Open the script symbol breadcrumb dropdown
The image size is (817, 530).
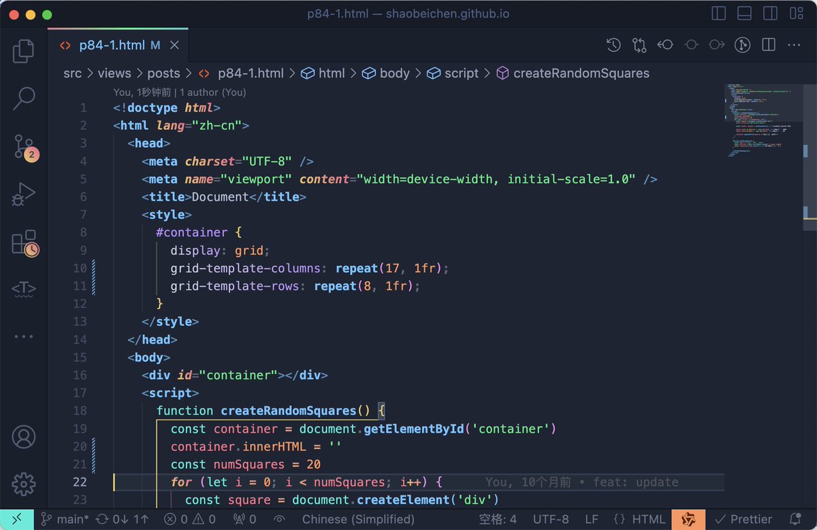[453, 73]
